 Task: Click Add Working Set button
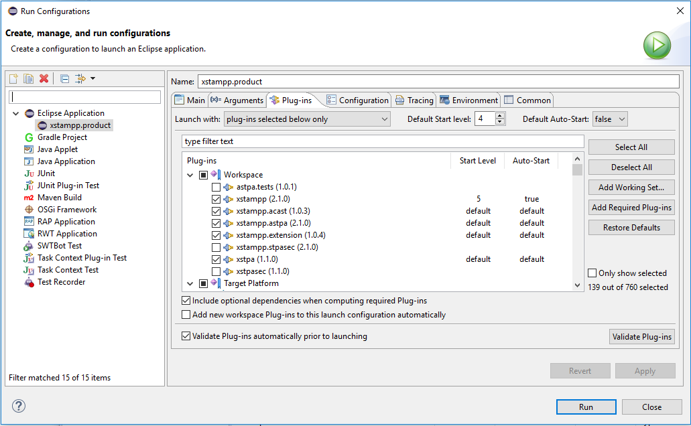(x=631, y=188)
